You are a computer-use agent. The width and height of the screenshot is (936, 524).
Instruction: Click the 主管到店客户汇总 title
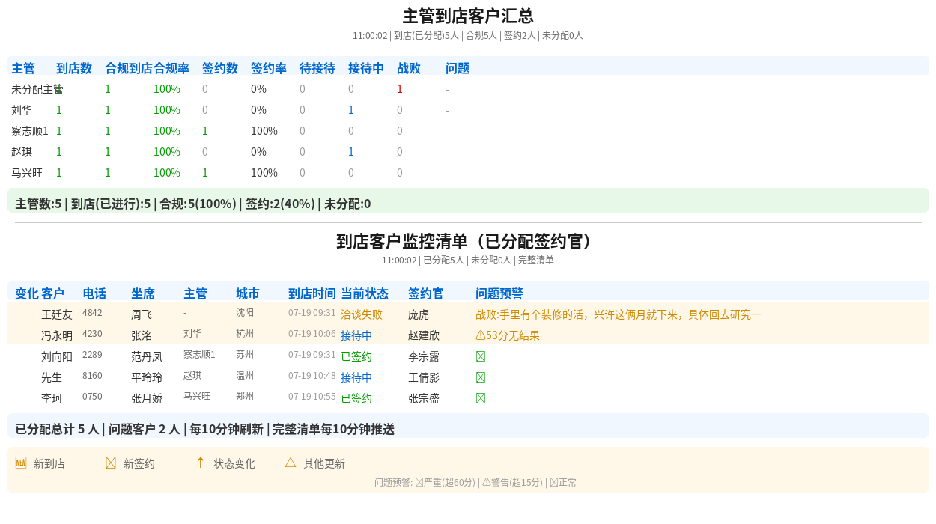click(x=468, y=16)
